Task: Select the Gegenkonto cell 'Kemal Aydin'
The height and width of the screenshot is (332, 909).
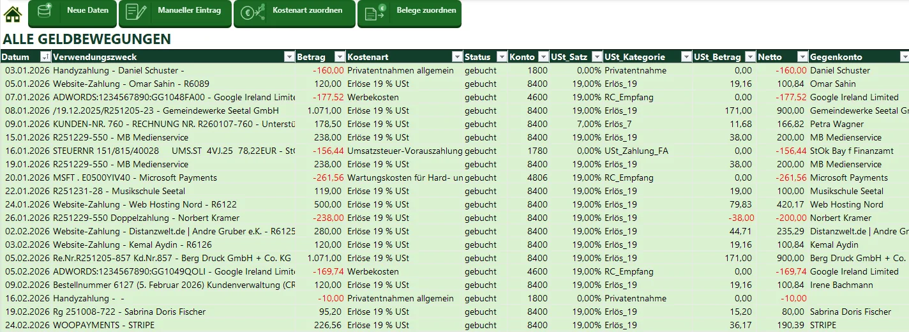Action: [859, 245]
